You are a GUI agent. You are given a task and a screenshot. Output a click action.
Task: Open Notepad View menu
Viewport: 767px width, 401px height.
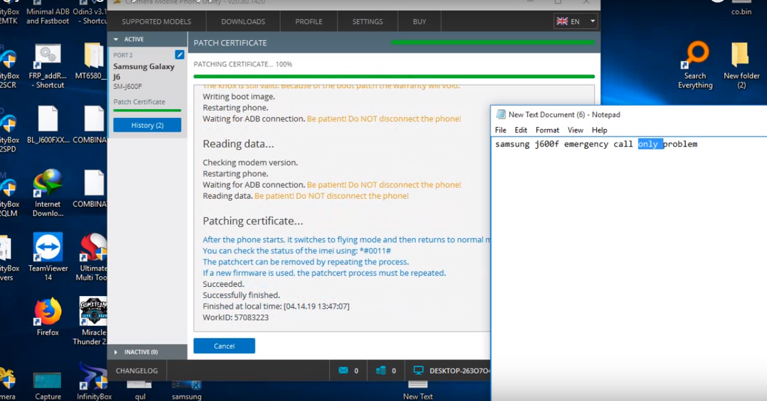[575, 130]
